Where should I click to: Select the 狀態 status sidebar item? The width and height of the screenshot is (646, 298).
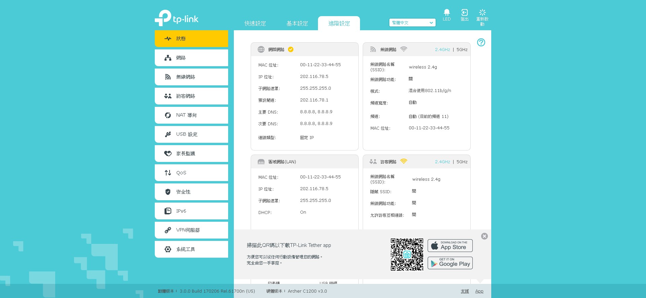point(191,39)
